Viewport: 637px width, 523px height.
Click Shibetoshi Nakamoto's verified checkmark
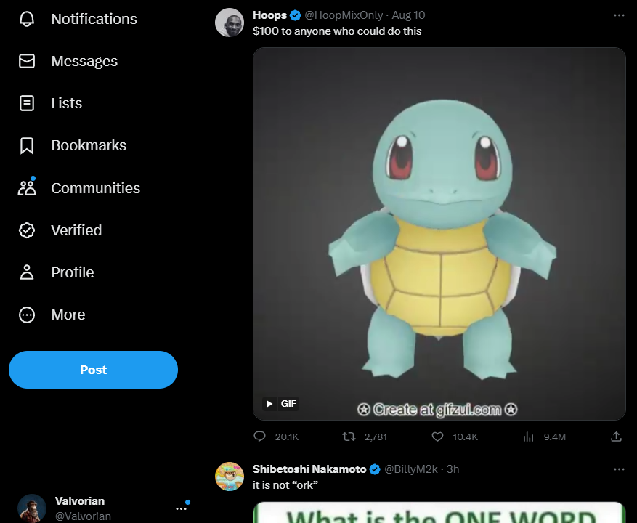coord(375,469)
